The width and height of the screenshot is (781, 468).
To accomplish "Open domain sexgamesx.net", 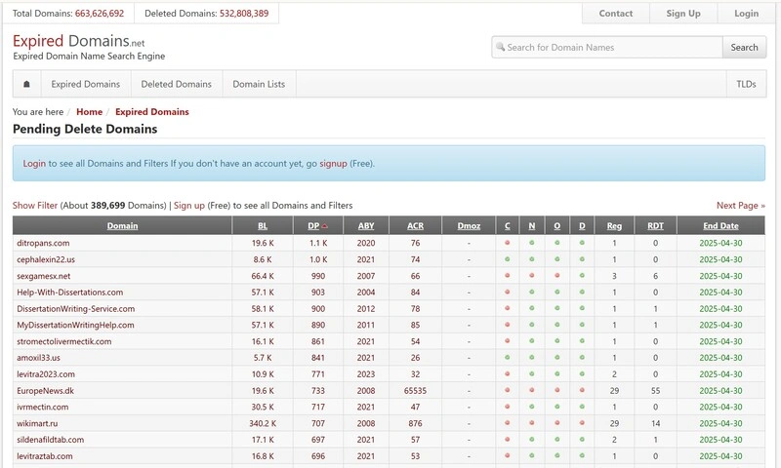I will coord(44,276).
